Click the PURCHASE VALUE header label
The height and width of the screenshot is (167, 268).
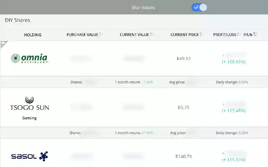coord(82,35)
